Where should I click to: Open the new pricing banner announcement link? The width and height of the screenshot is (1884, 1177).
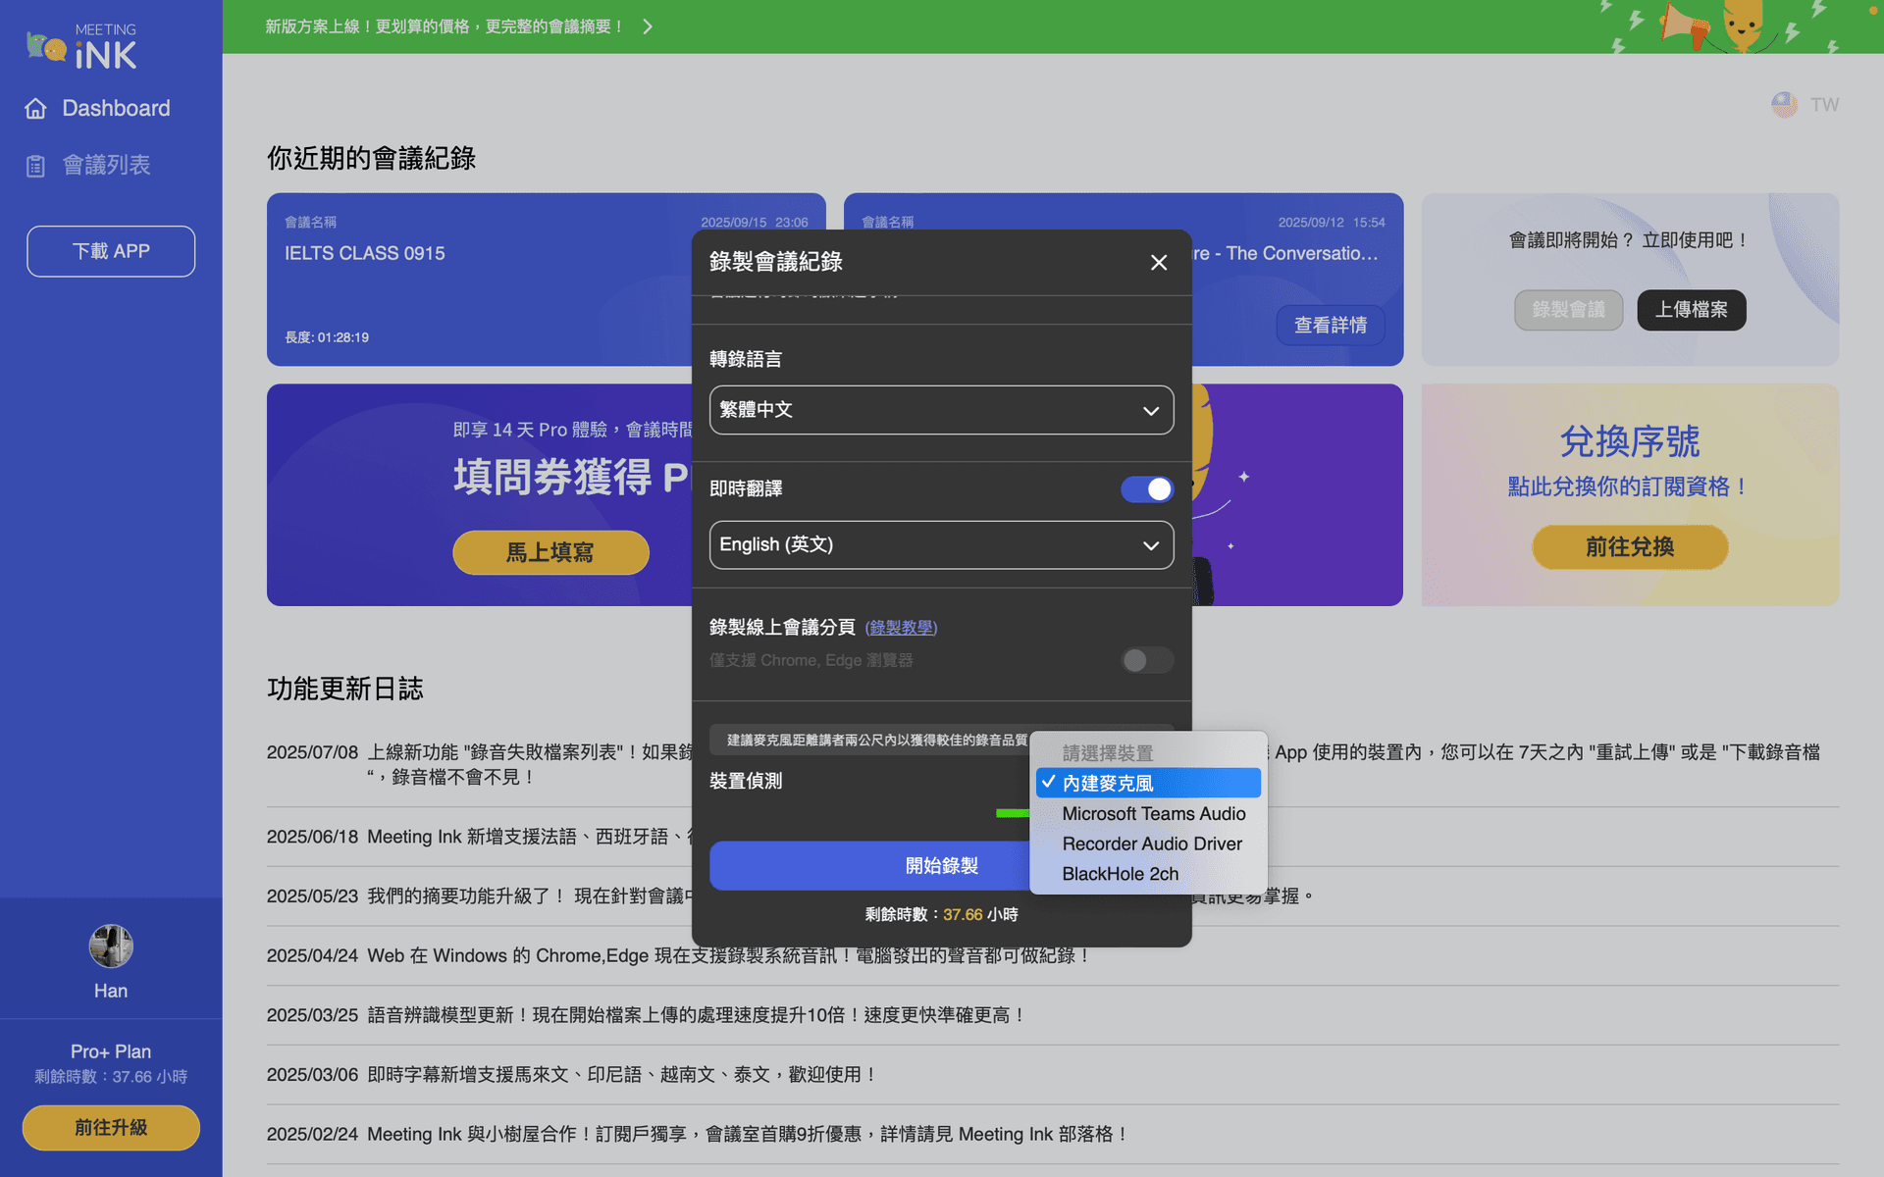[x=444, y=26]
